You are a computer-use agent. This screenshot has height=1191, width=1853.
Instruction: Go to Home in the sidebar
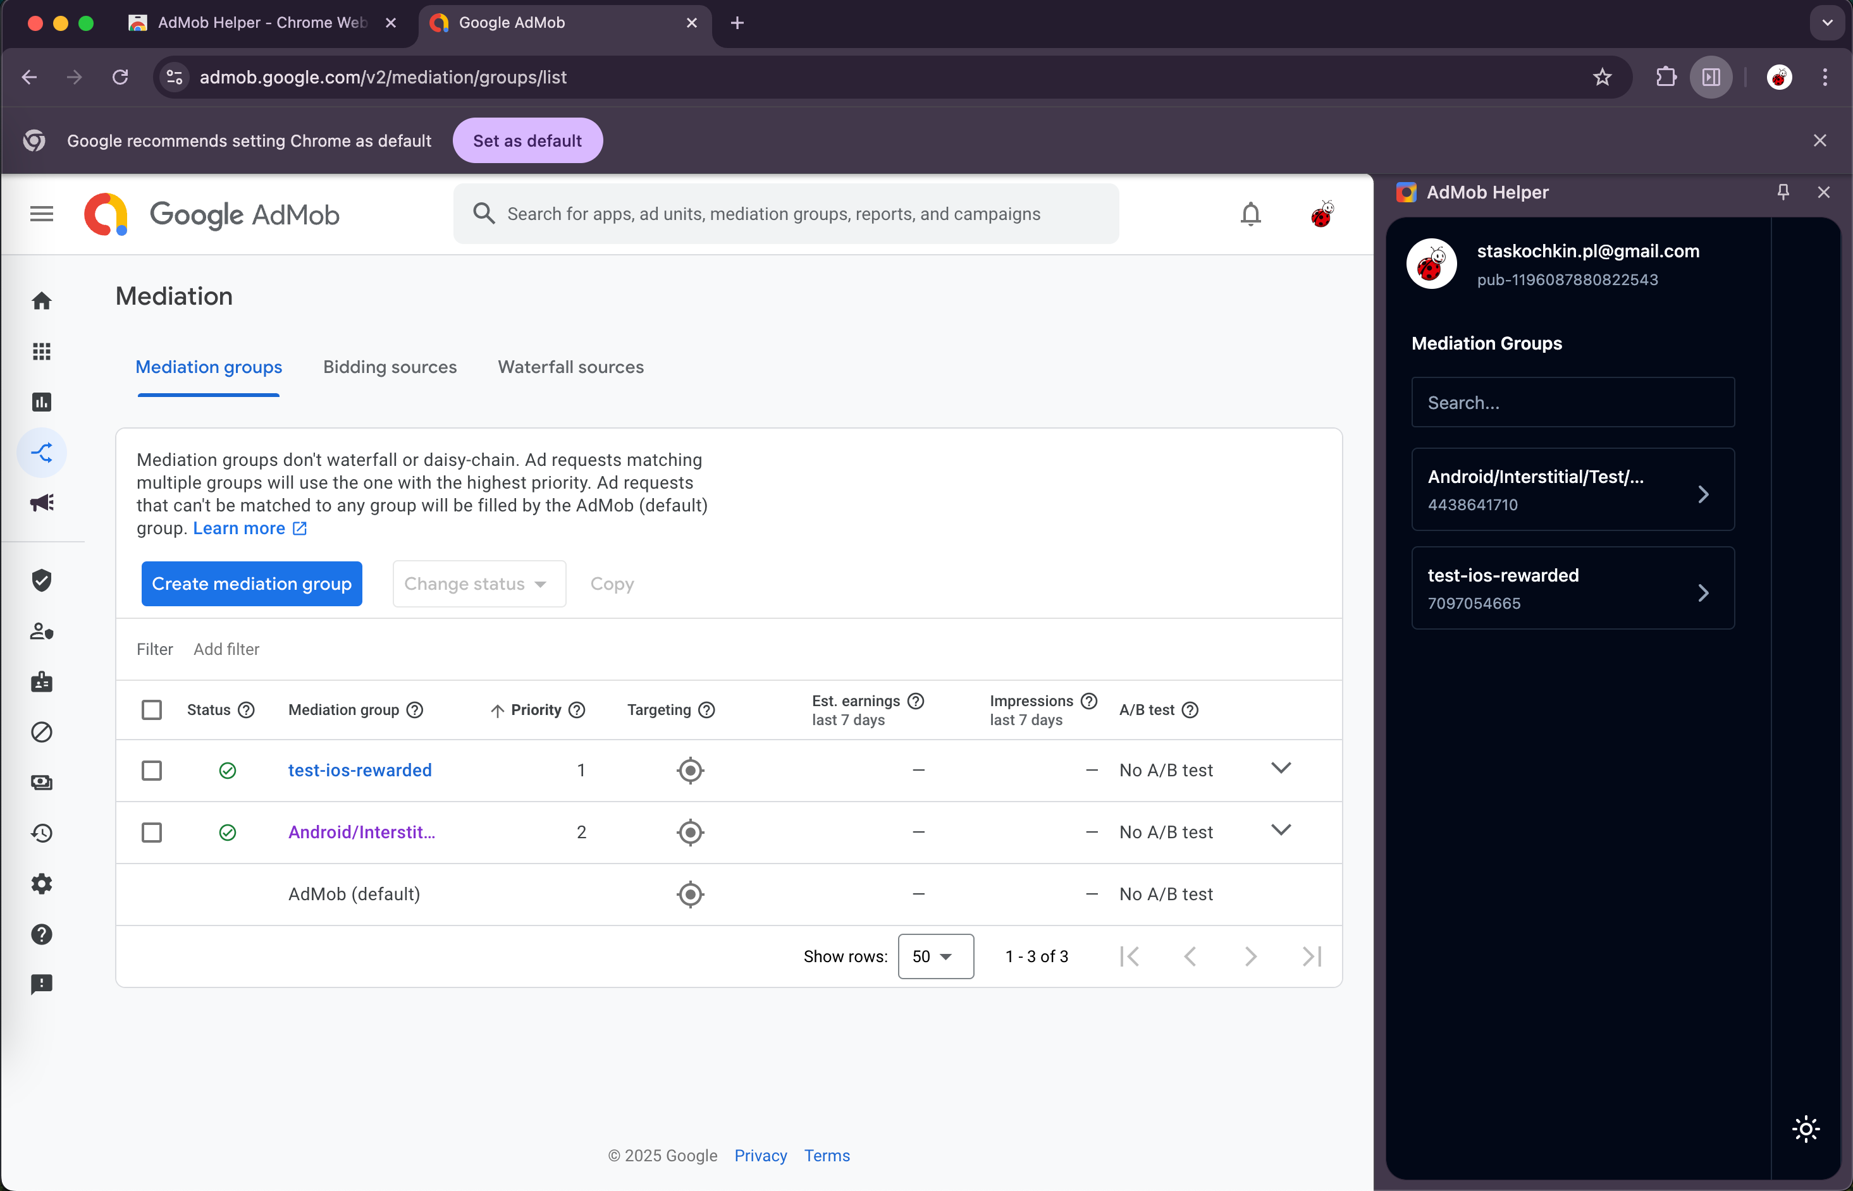[42, 301]
